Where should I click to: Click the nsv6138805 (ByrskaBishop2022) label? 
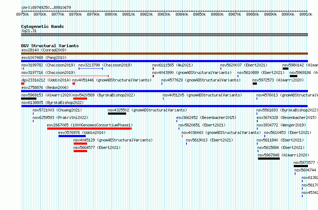click(x=53, y=102)
